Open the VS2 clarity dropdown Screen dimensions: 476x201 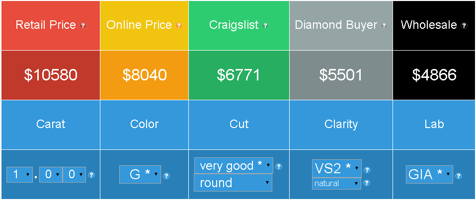[336, 168]
